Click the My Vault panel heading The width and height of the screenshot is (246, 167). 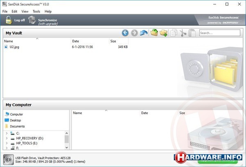pyautogui.click(x=14, y=33)
